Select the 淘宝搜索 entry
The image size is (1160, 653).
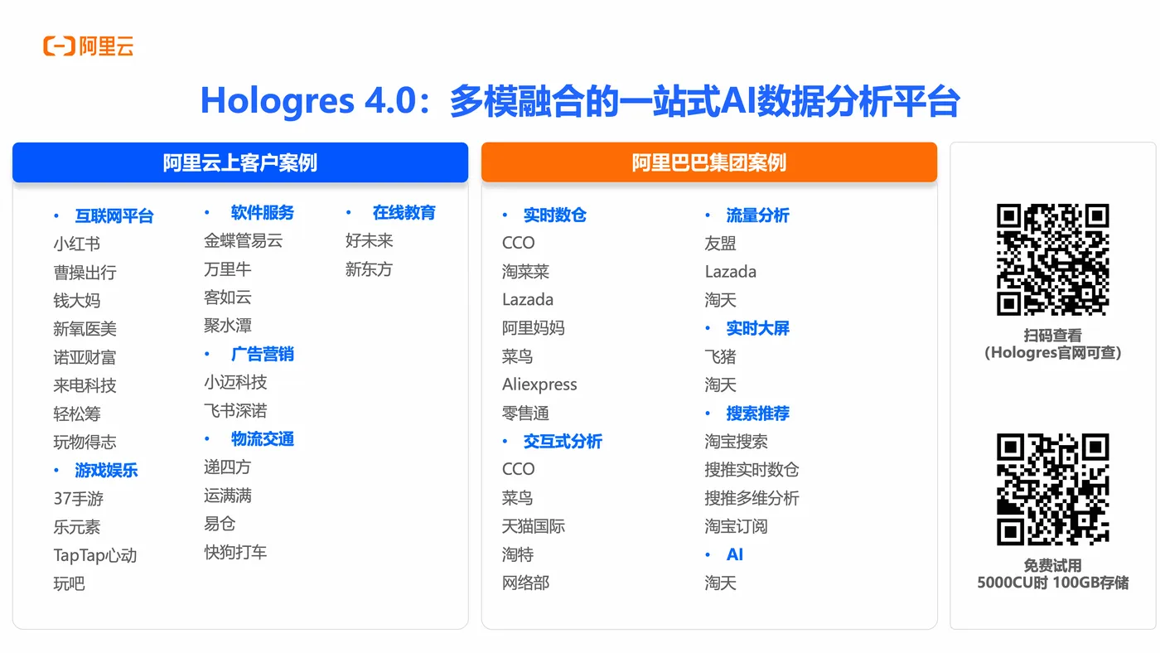pyautogui.click(x=737, y=442)
